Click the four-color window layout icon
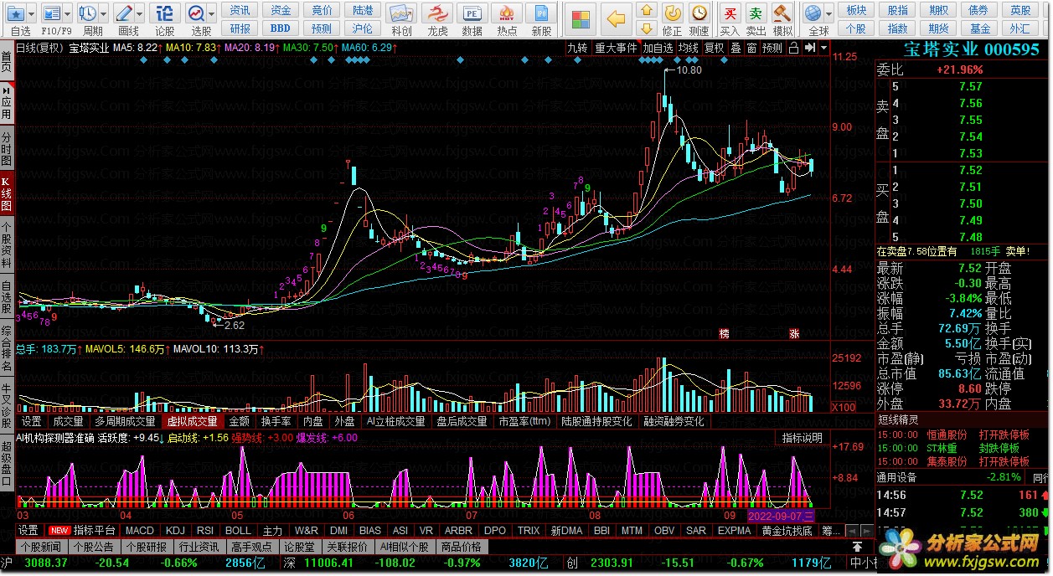 tap(580, 18)
